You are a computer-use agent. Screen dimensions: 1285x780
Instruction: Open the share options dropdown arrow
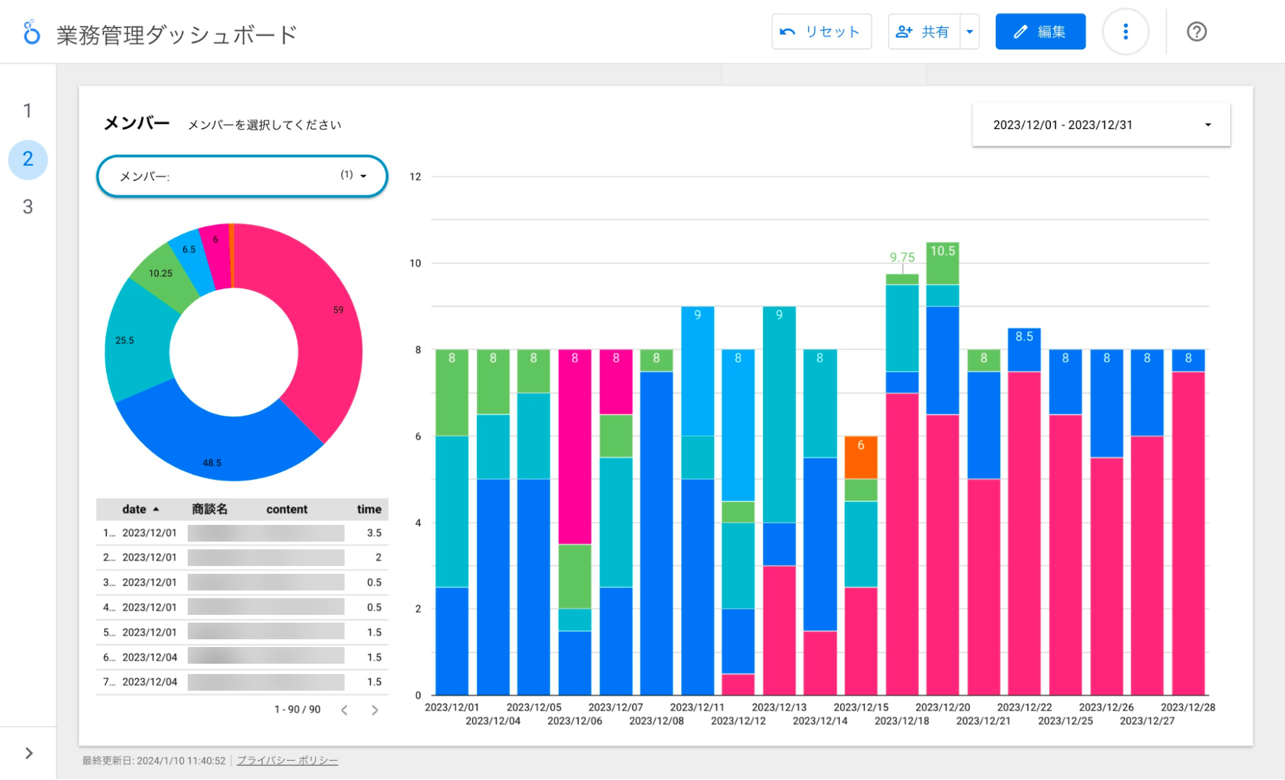click(969, 31)
